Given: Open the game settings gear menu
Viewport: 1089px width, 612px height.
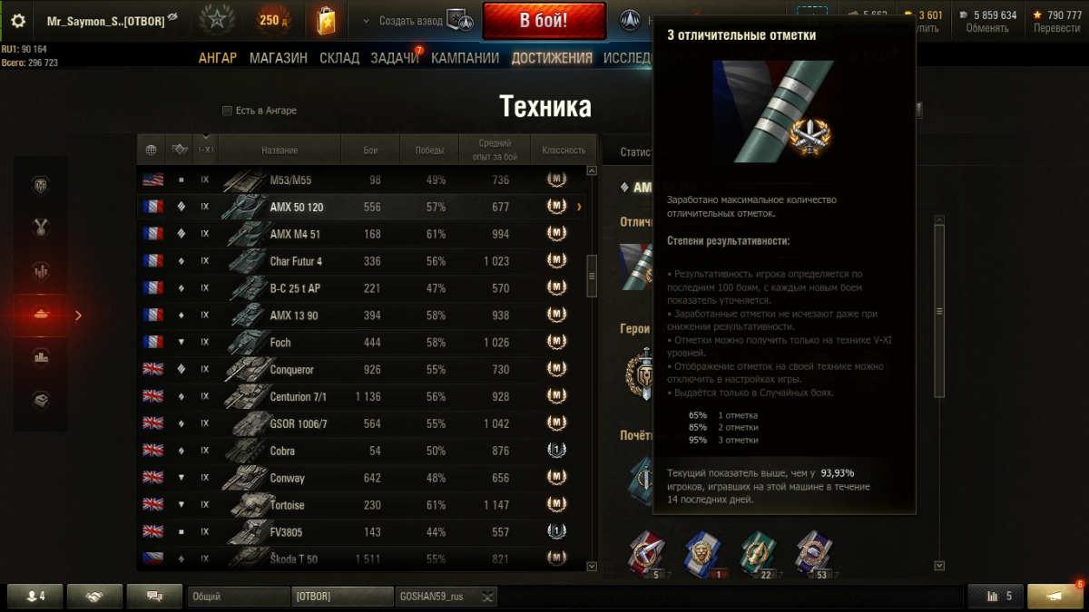Looking at the screenshot, I should (18, 20).
